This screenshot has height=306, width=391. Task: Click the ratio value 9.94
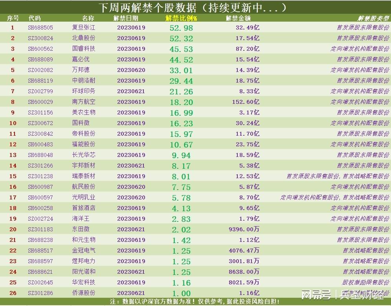[x=181, y=155]
